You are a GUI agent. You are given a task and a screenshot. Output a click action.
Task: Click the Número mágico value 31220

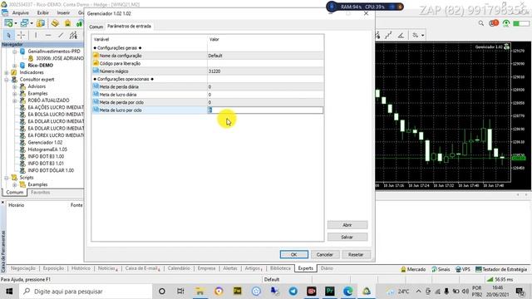coord(214,71)
